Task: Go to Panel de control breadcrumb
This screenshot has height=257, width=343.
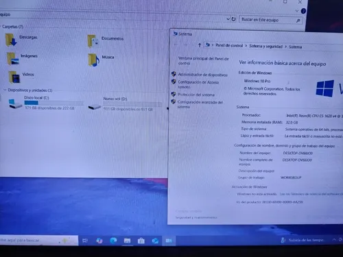Action: tap(229, 45)
